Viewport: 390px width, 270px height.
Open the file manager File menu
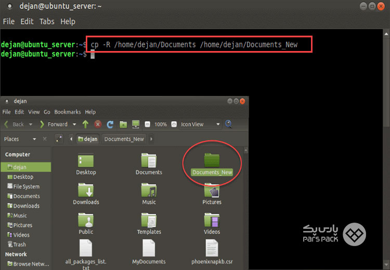[6, 112]
